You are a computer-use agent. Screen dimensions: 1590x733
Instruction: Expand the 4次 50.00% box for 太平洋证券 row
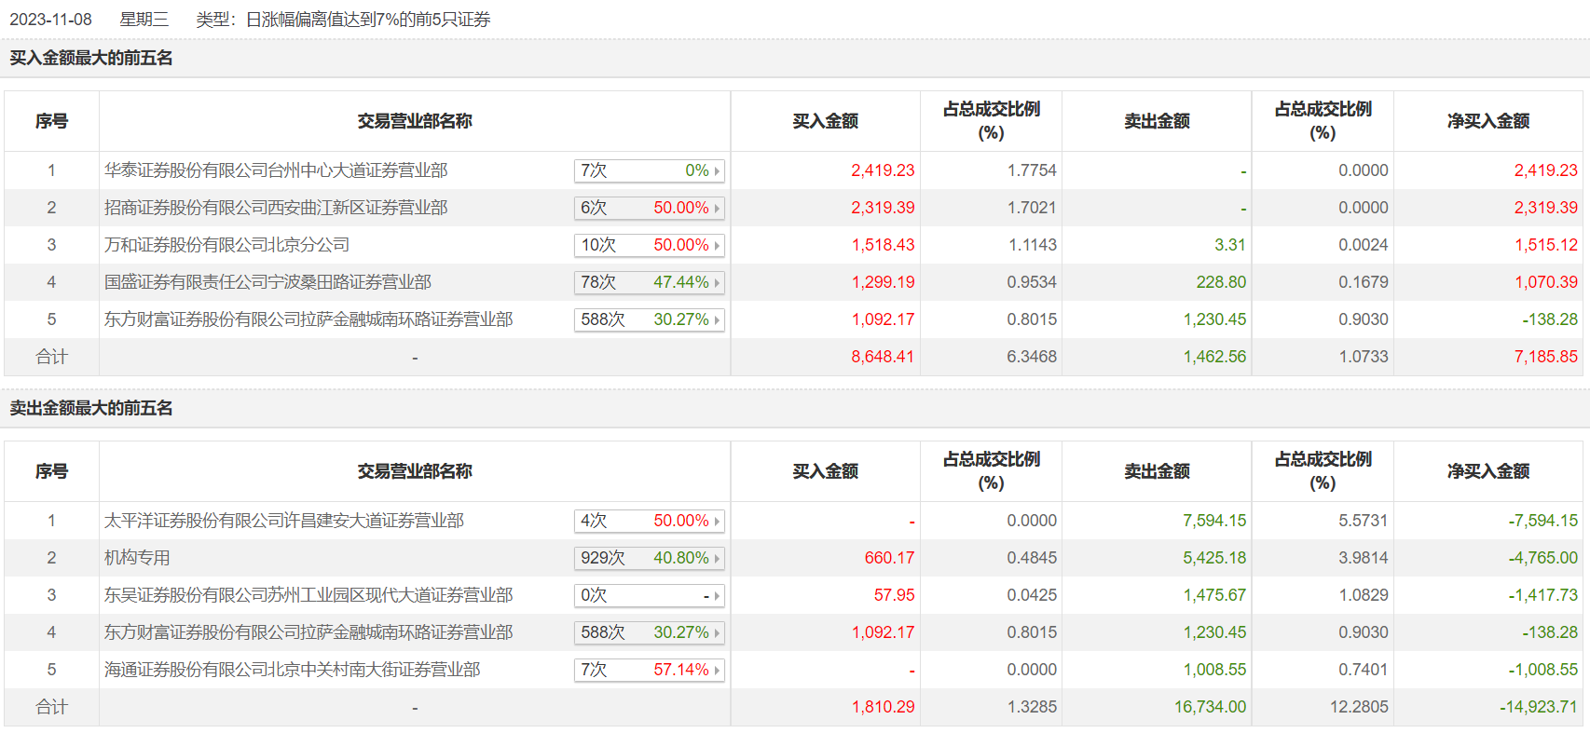649,521
